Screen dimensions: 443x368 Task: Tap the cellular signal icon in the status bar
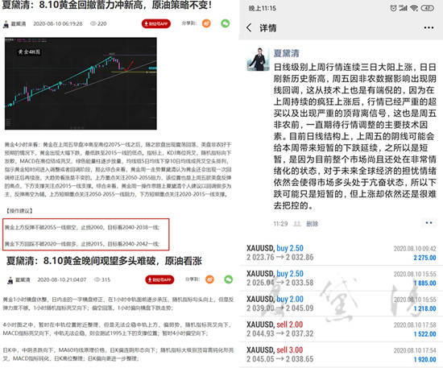tap(404, 8)
